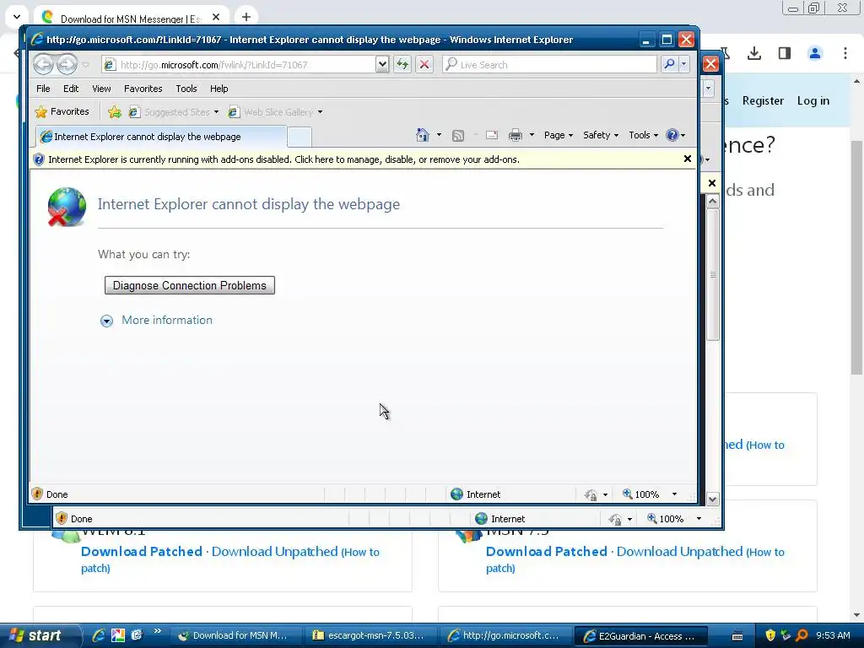Open the Home page icon in the command bar
Screen dimensions: 864x648
click(x=423, y=135)
